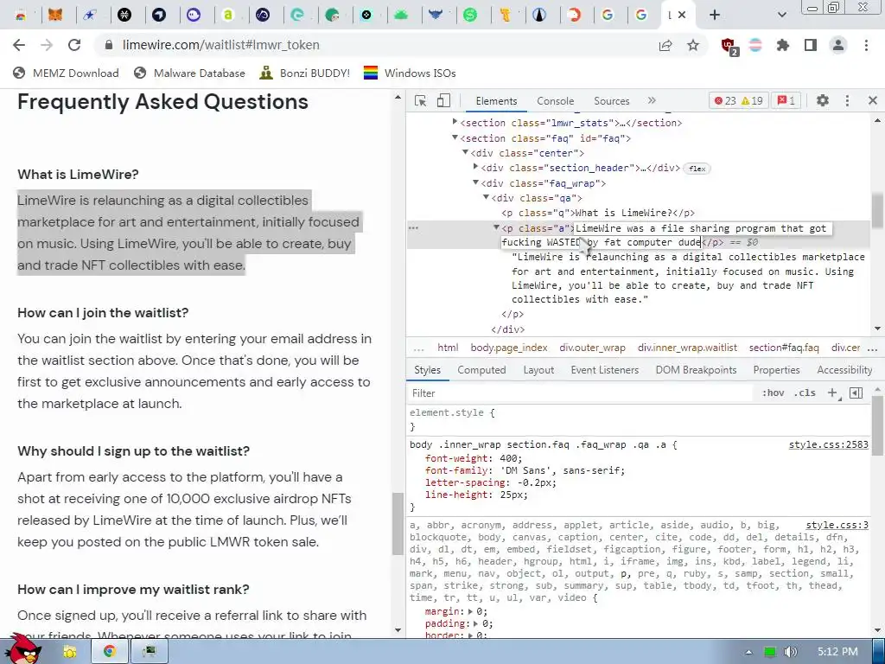Image resolution: width=885 pixels, height=664 pixels.
Task: Collapse the div class qa node
Action: [x=486, y=198]
